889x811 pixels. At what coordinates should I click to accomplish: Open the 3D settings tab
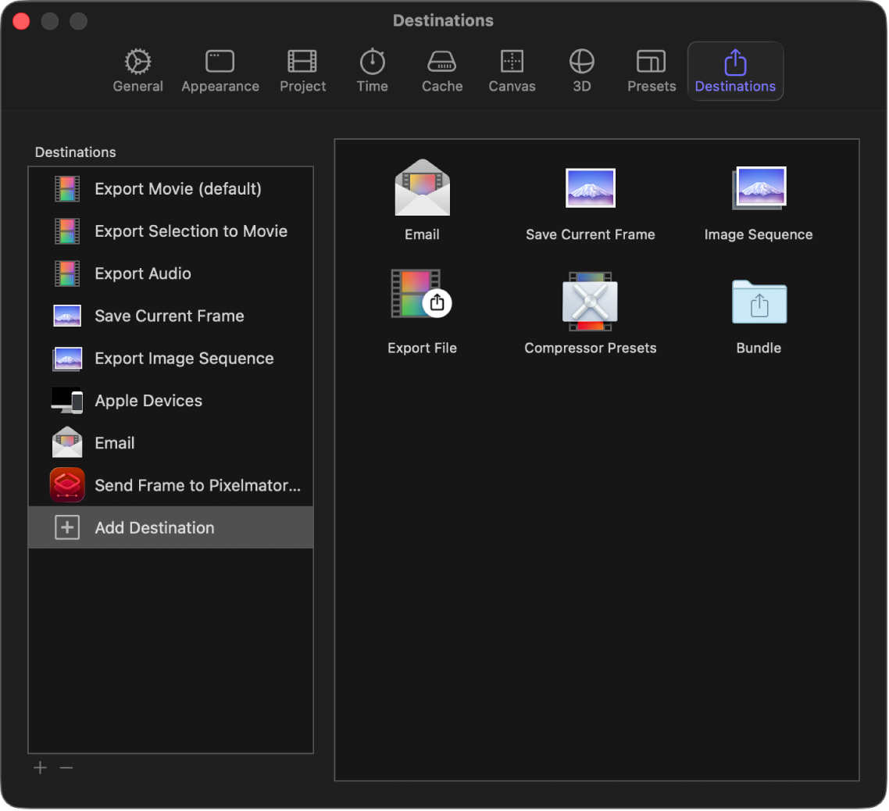tap(582, 71)
